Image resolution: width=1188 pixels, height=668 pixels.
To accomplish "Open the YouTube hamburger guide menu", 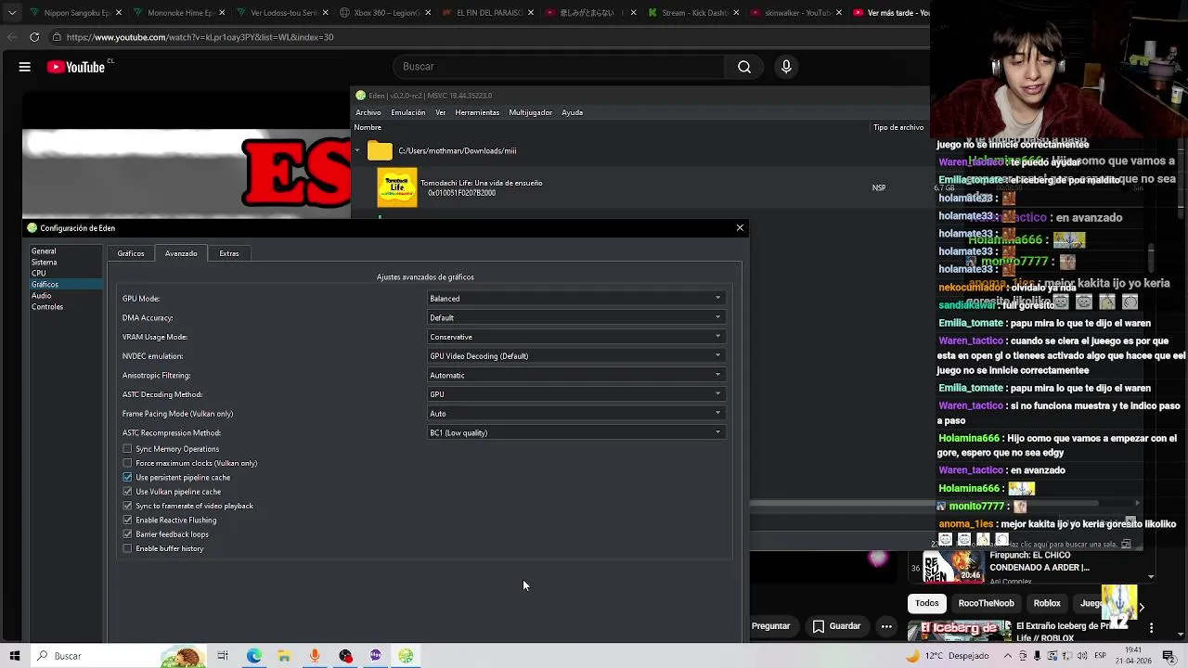I will tap(25, 67).
